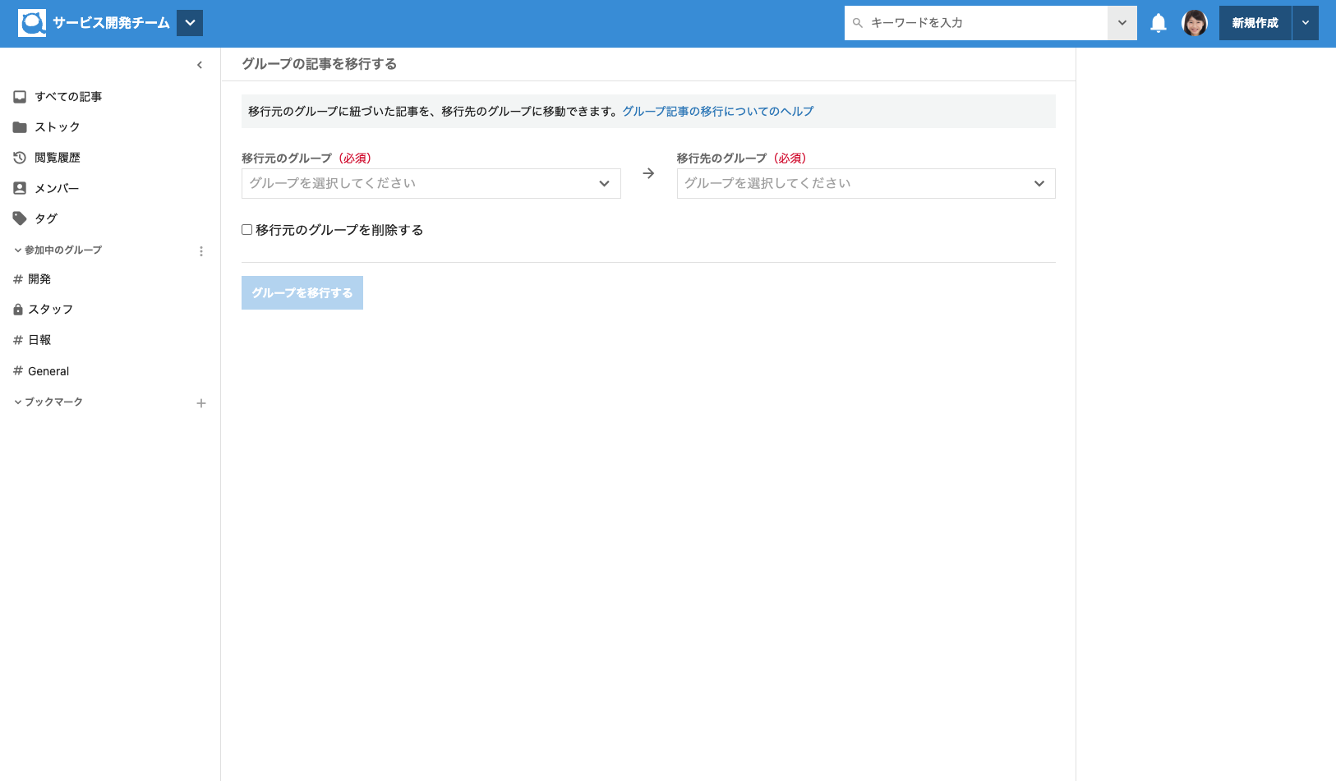Expand the 新規作成 button's dropdown arrow
The image size is (1336, 781).
pyautogui.click(x=1306, y=22)
